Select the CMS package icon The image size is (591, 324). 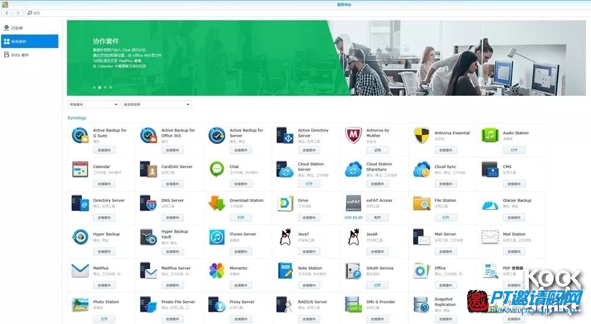click(490, 169)
